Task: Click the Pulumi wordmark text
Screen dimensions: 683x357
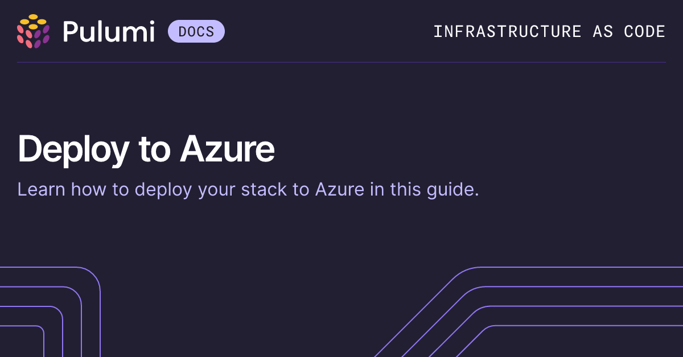Action: click(x=109, y=31)
